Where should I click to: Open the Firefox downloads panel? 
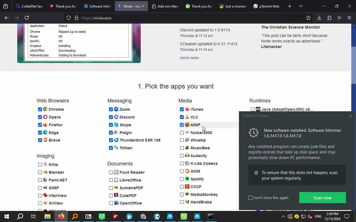pyautogui.click(x=319, y=18)
